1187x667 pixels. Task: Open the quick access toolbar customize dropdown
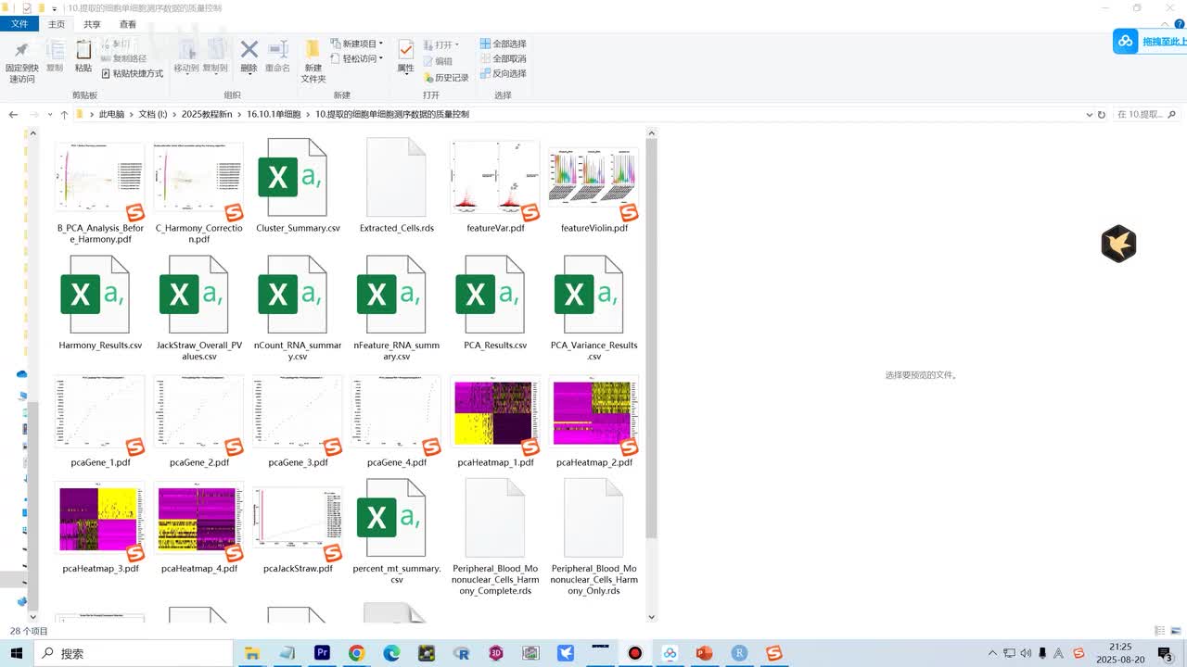(x=55, y=8)
